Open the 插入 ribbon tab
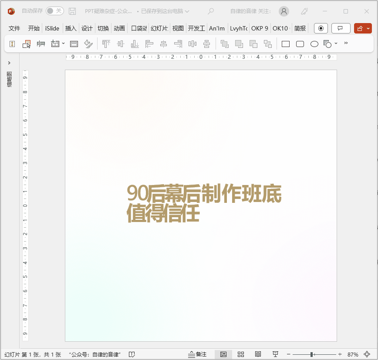Image resolution: width=378 pixels, height=360 pixels. pos(71,28)
